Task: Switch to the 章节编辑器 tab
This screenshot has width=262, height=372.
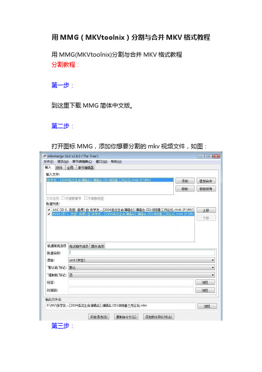Action: click(x=86, y=168)
